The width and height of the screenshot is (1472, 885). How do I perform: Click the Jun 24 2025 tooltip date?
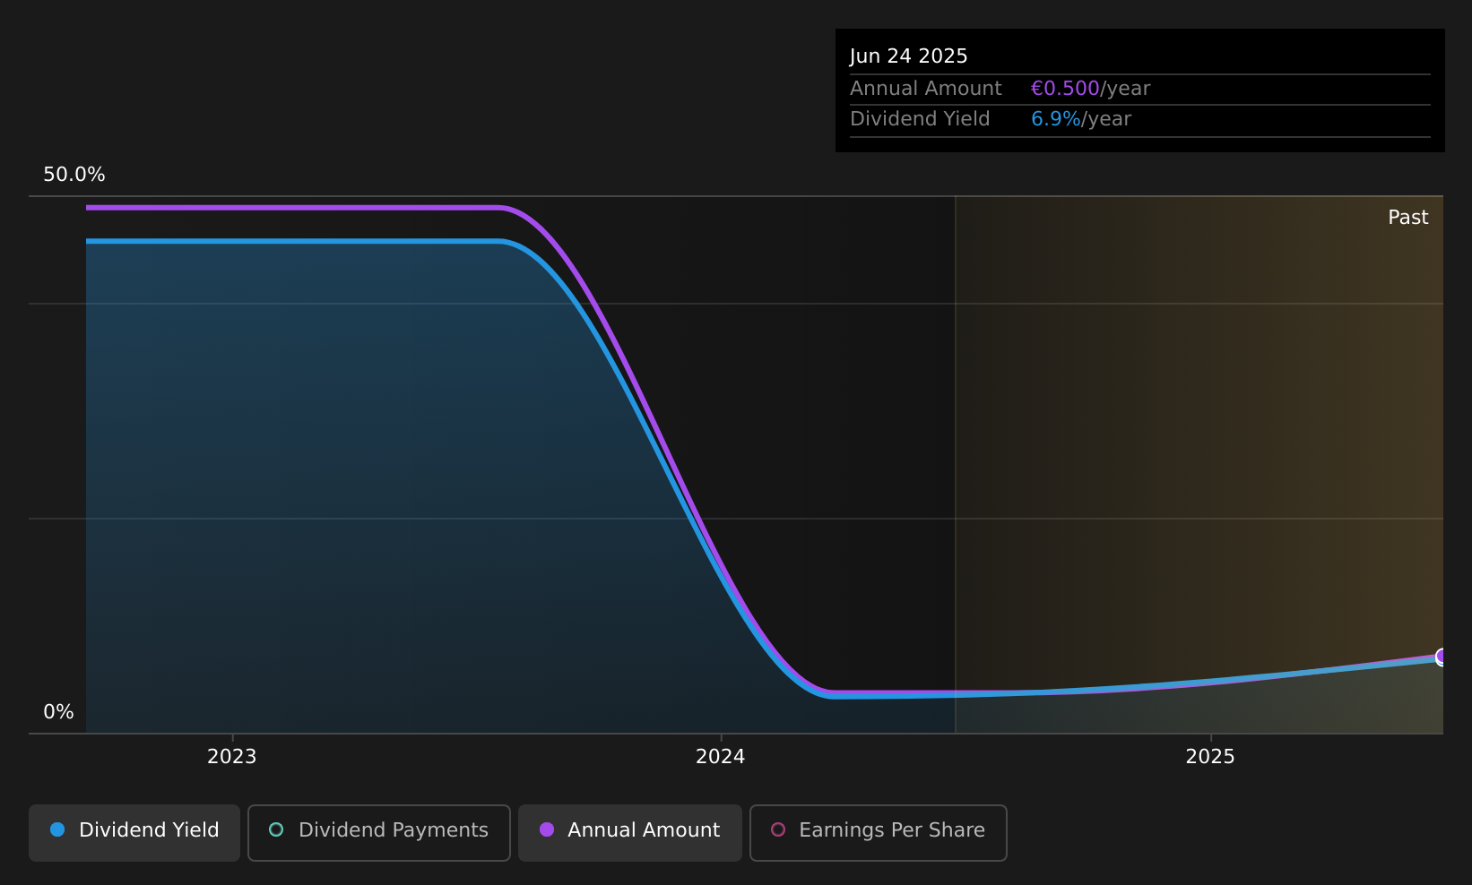909,56
